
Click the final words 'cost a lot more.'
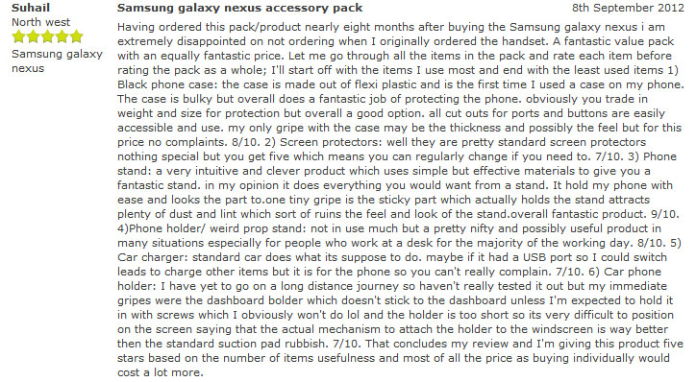[161, 372]
